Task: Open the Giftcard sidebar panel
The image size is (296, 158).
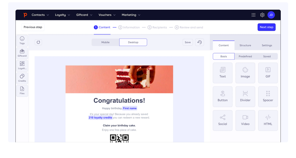Action: pyautogui.click(x=22, y=53)
